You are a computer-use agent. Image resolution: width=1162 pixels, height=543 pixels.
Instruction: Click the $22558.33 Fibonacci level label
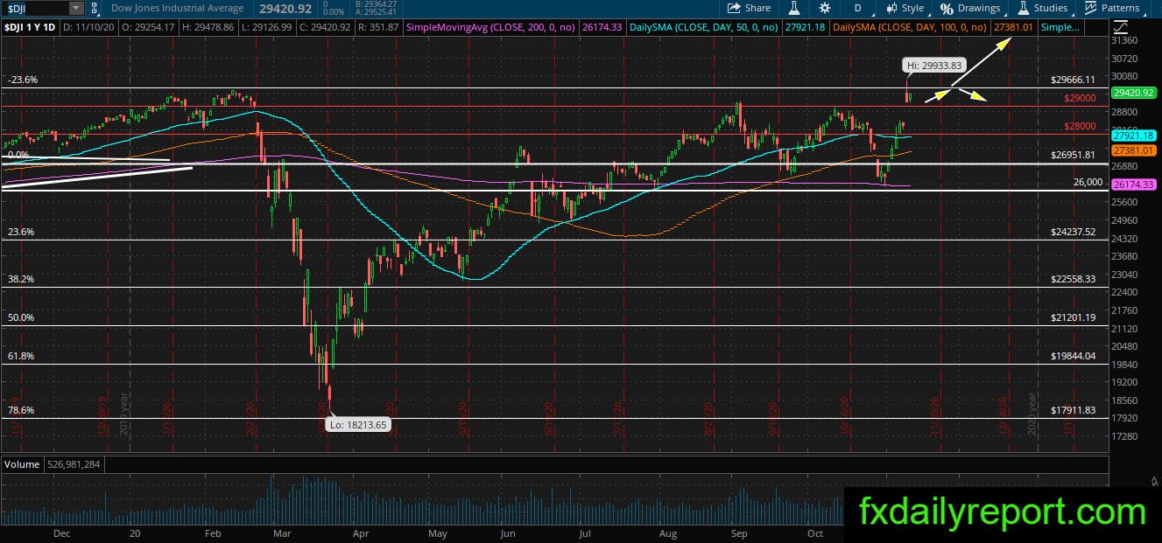[x=1073, y=279]
